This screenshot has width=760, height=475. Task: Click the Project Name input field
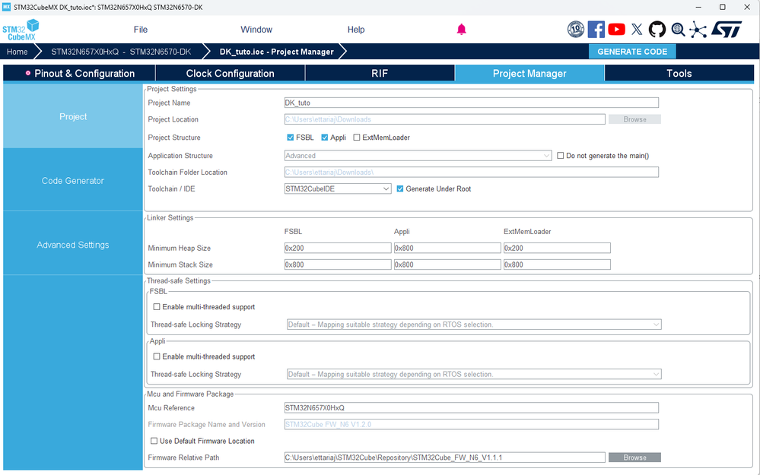click(471, 103)
